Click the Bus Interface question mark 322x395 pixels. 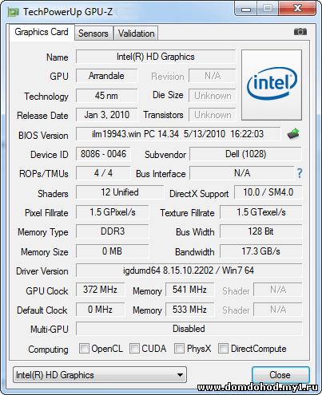[x=300, y=173]
